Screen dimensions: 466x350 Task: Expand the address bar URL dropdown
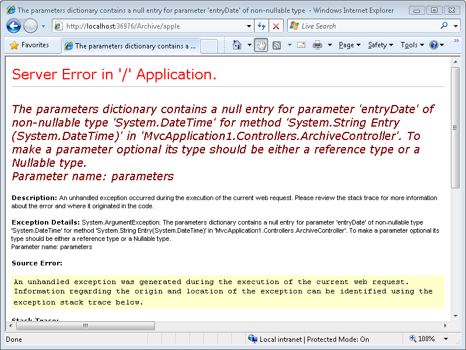click(249, 26)
